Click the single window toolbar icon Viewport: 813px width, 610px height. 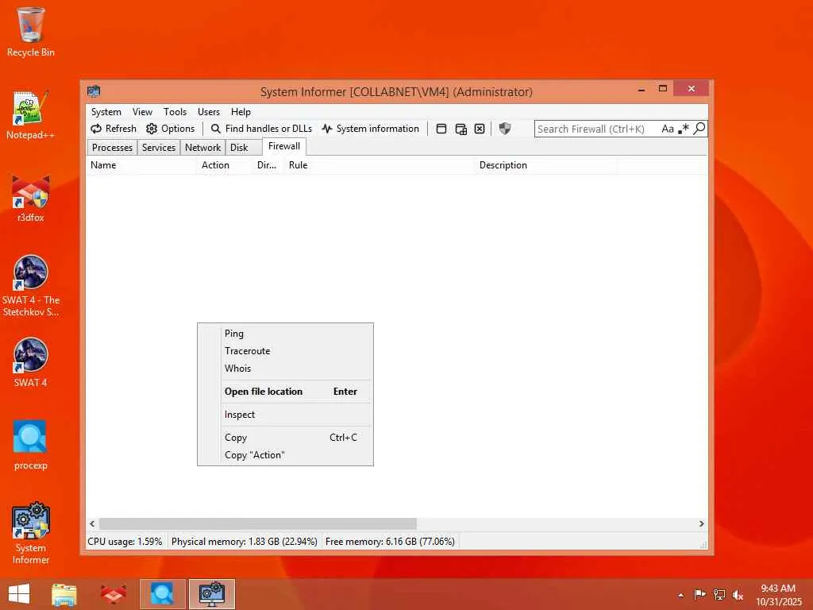(441, 129)
